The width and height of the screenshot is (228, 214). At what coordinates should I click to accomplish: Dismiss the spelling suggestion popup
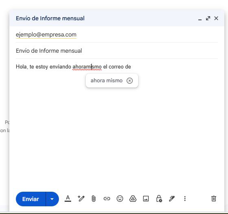coord(130,81)
